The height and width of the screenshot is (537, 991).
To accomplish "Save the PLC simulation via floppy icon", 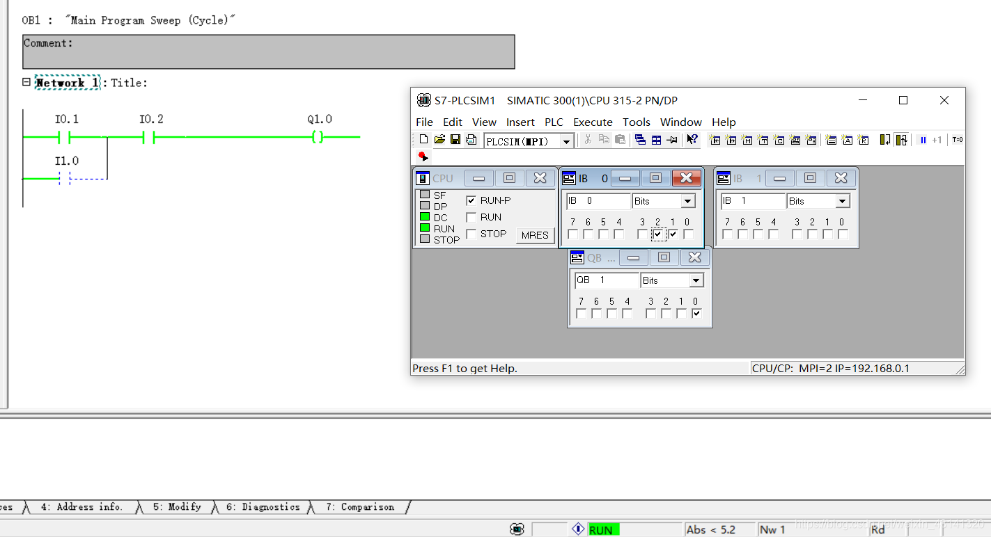I will 455,140.
